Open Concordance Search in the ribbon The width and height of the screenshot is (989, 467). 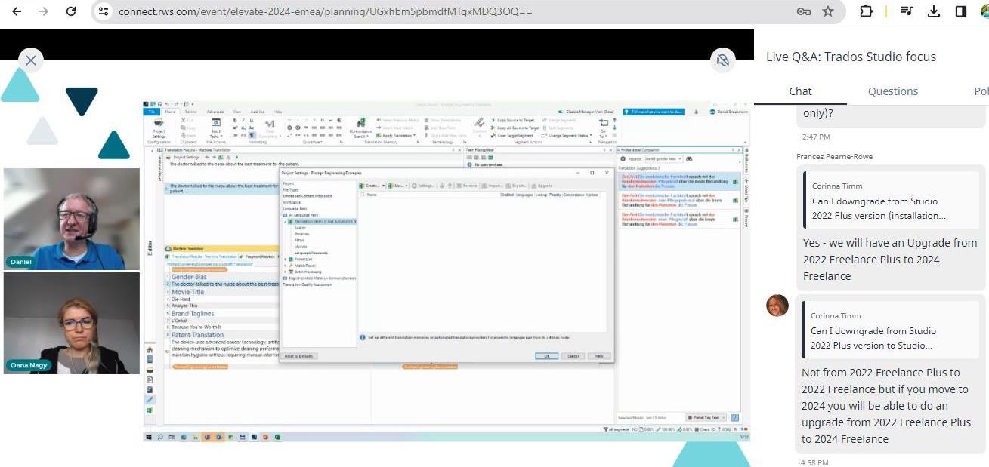pyautogui.click(x=361, y=128)
